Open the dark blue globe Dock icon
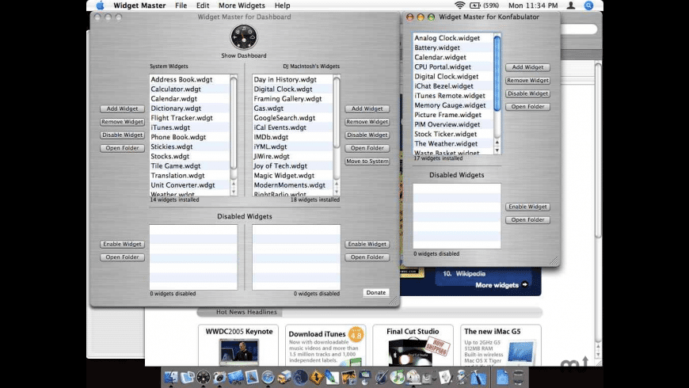 tap(301, 377)
